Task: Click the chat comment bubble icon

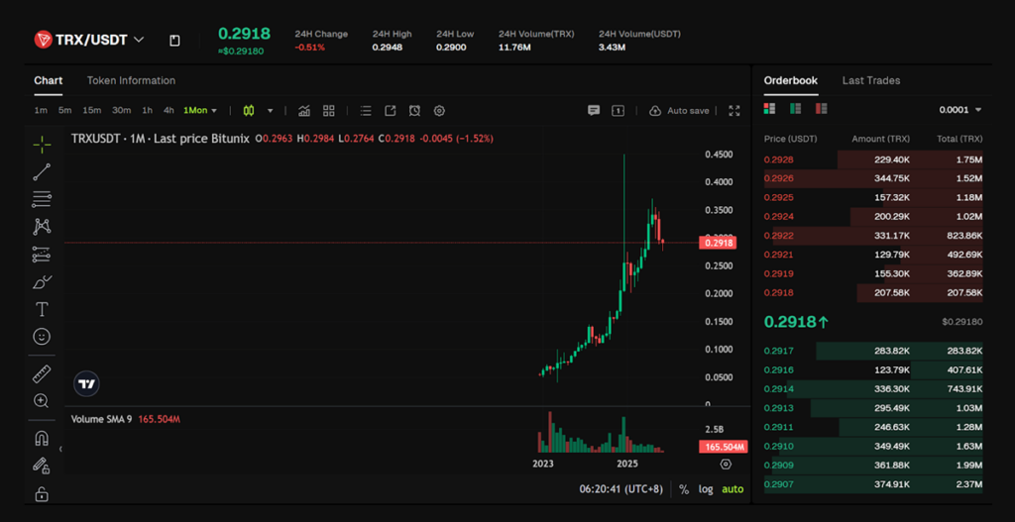Action: pyautogui.click(x=594, y=111)
